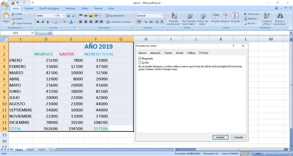Save the workbook from quick access toolbar

pos(13,3)
